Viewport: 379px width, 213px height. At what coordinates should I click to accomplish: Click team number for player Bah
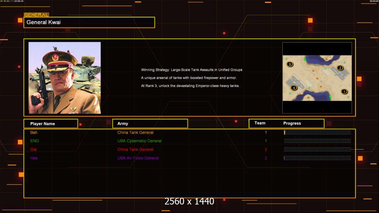click(266, 132)
